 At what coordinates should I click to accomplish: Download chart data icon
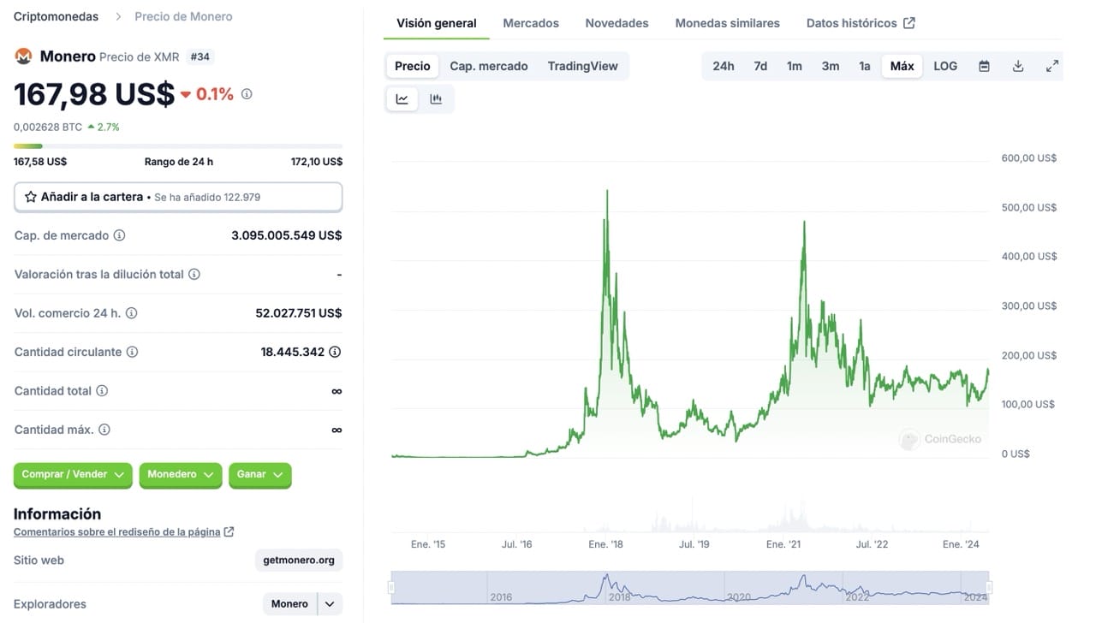pos(1018,66)
